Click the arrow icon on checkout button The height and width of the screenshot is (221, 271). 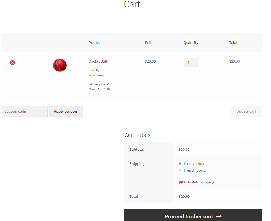[219, 216]
